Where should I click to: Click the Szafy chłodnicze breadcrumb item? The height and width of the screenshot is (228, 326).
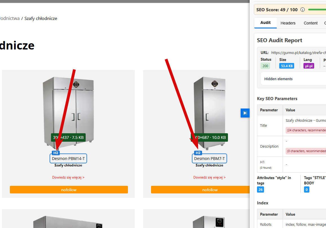41,19
